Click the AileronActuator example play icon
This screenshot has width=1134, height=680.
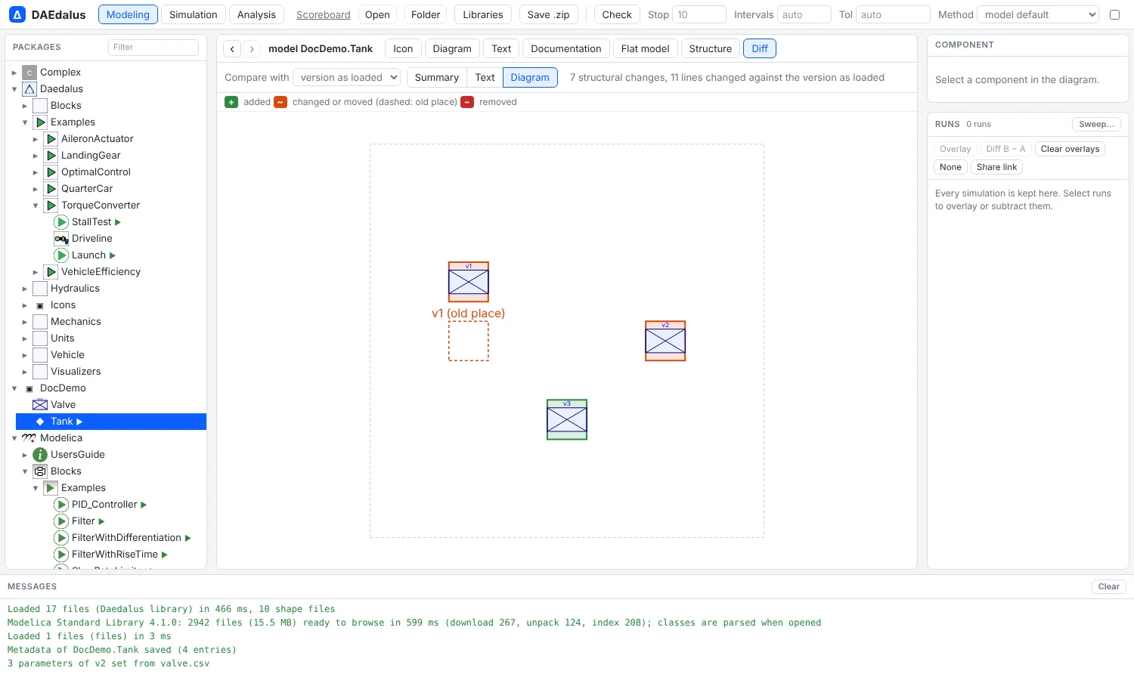[51, 139]
